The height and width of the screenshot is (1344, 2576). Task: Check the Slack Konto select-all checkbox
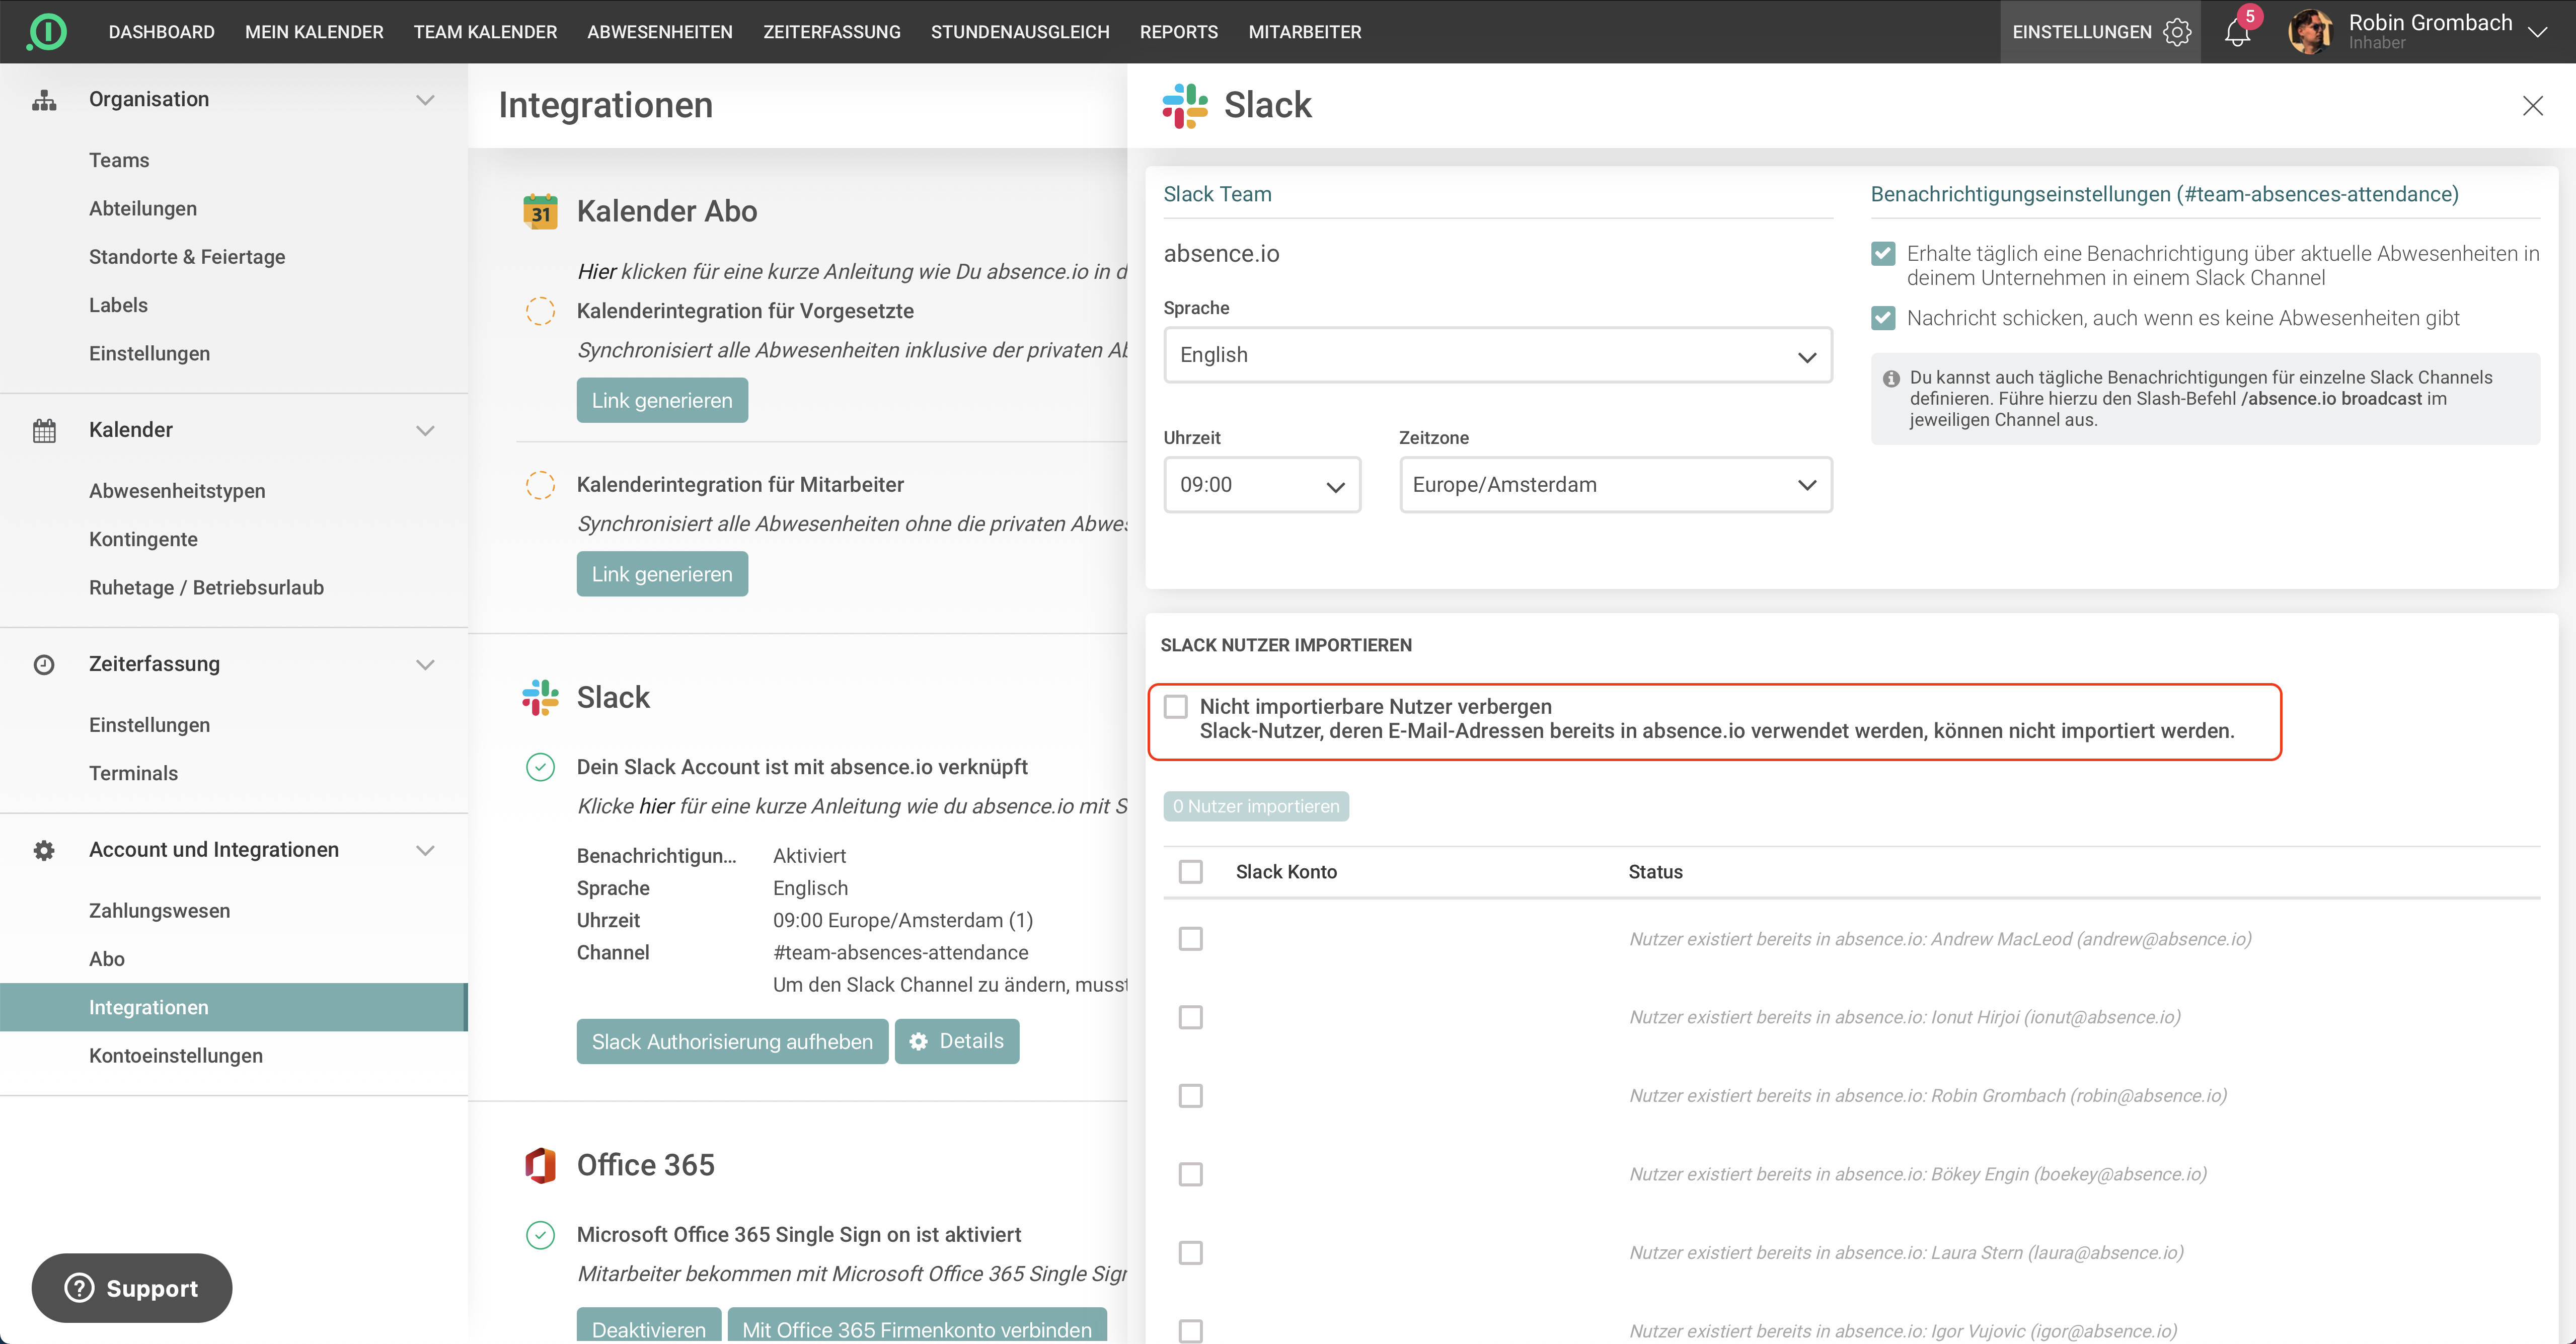tap(1190, 872)
